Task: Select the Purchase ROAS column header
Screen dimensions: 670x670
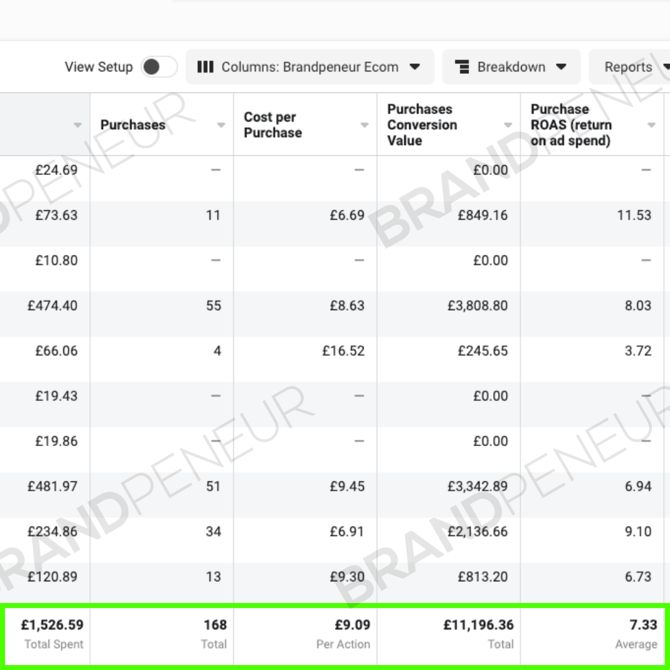Action: pos(571,125)
